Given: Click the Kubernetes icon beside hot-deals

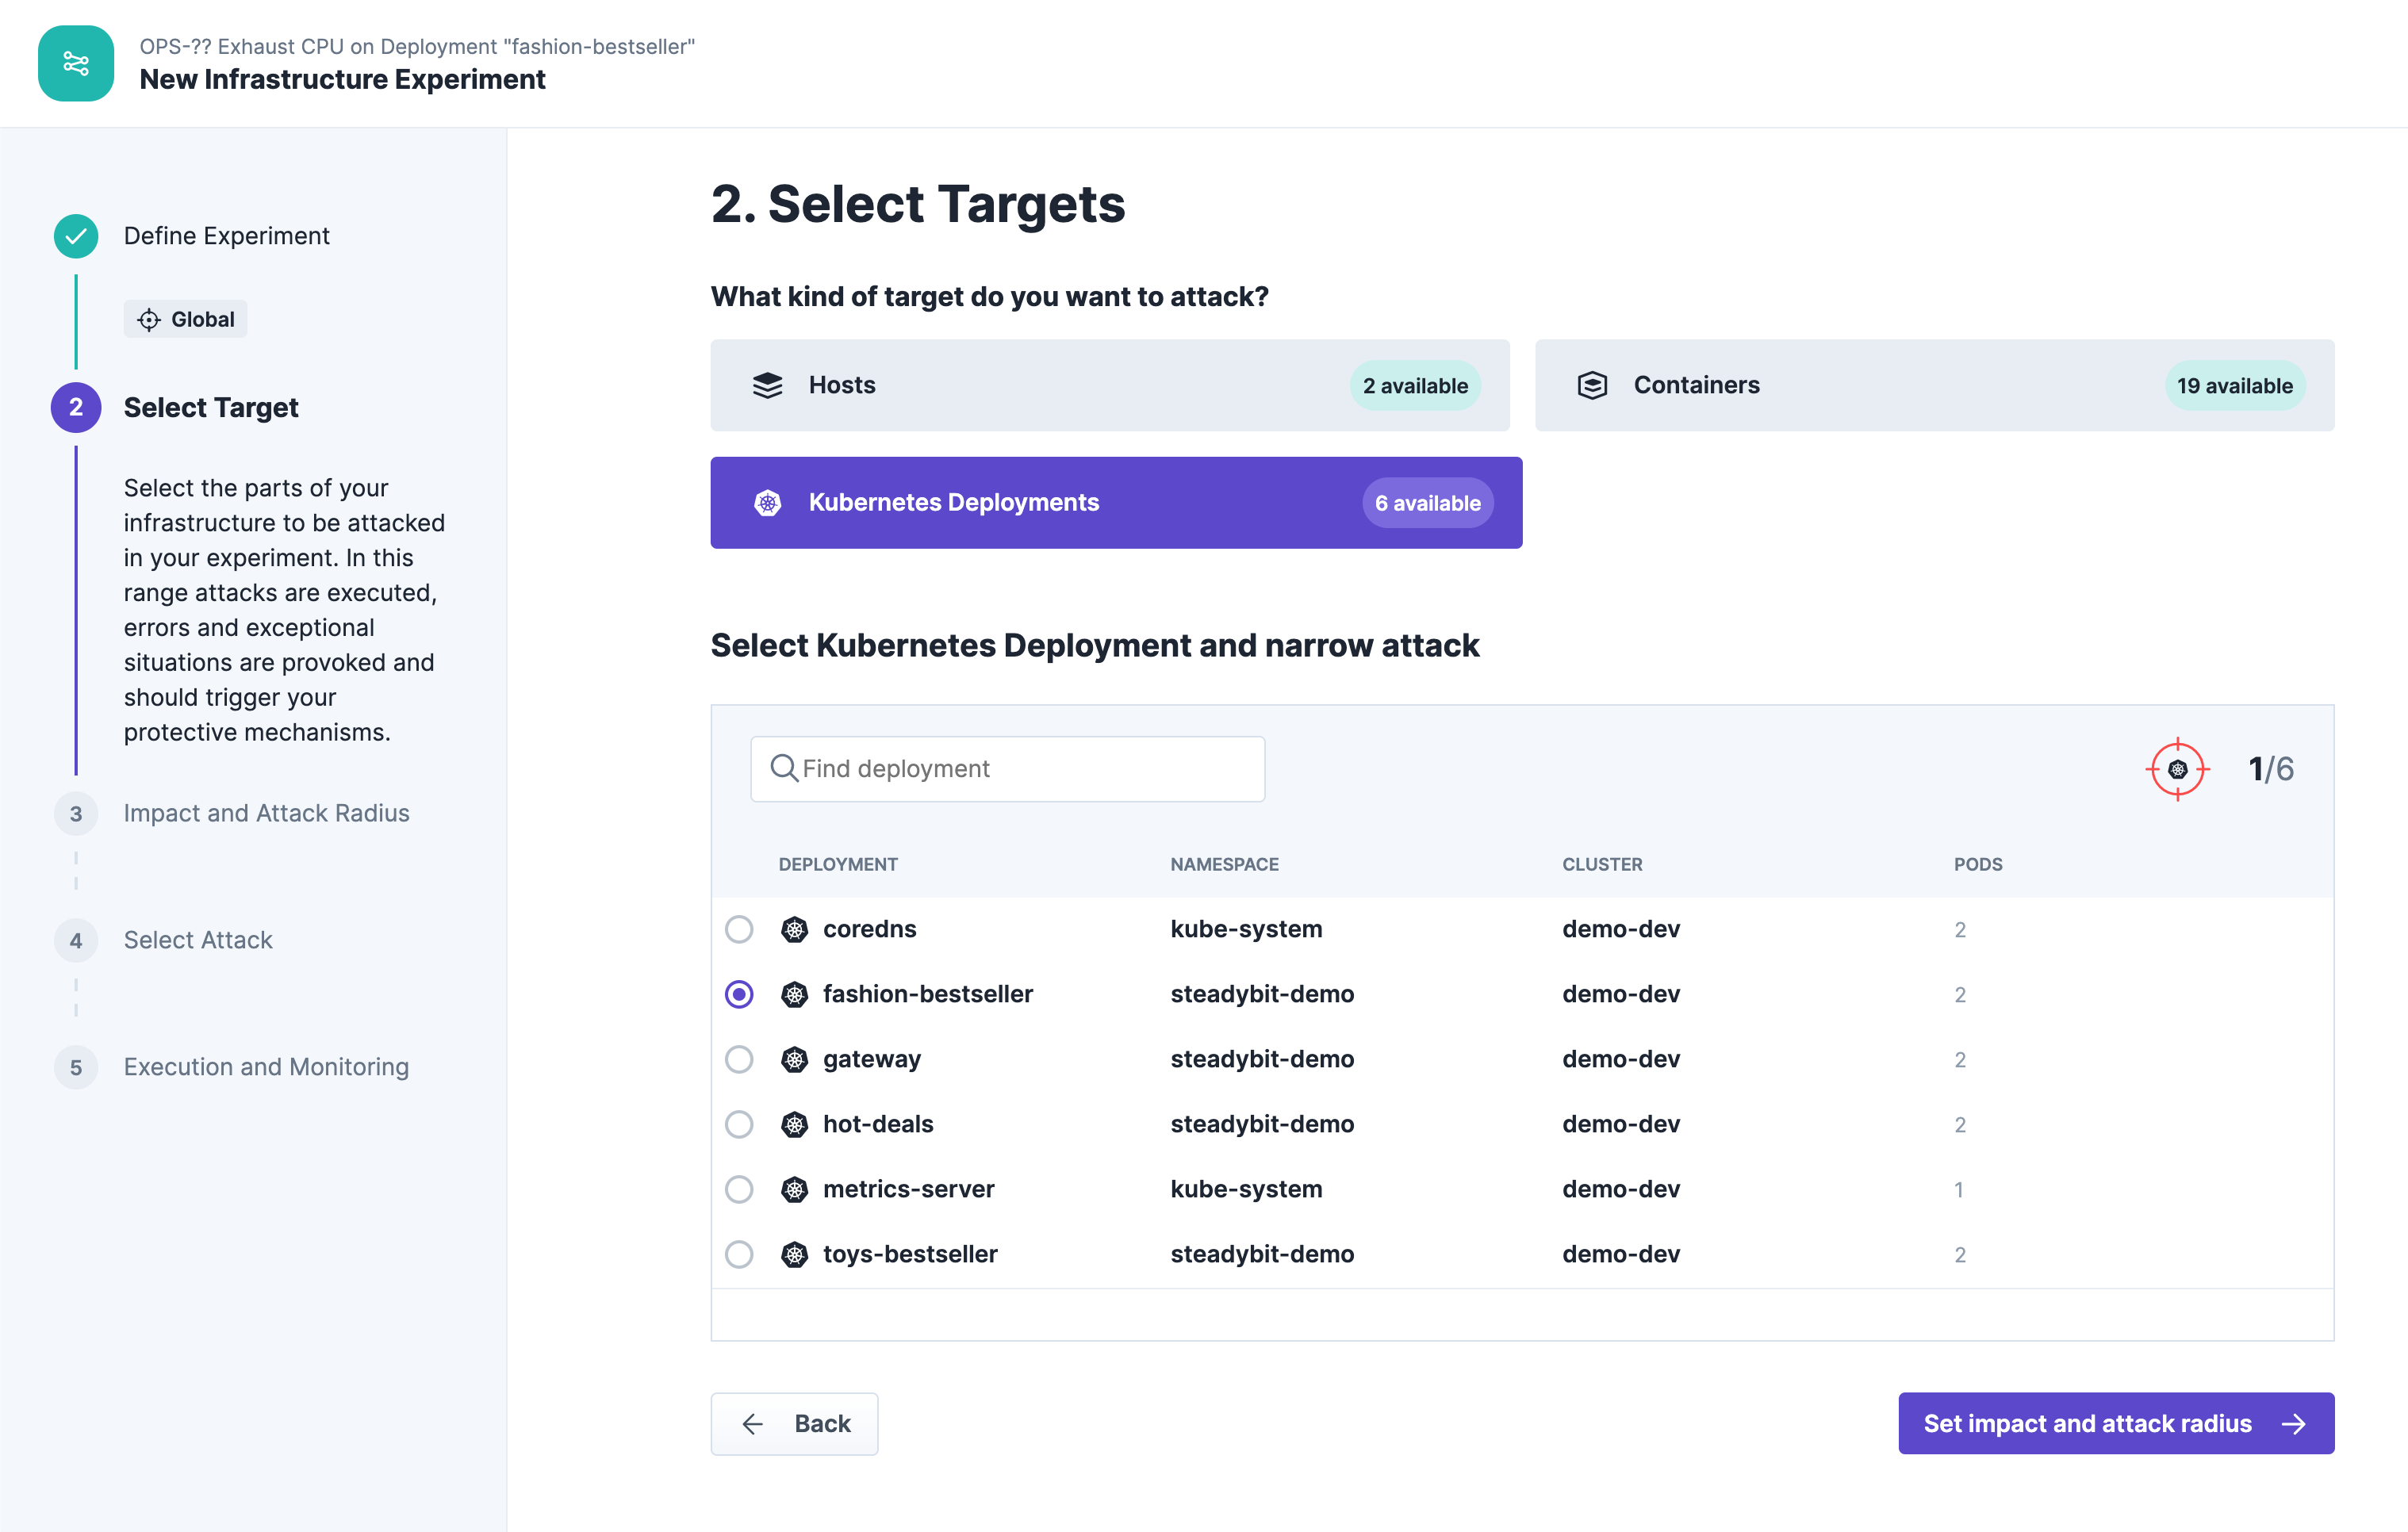Looking at the screenshot, I should point(794,1124).
